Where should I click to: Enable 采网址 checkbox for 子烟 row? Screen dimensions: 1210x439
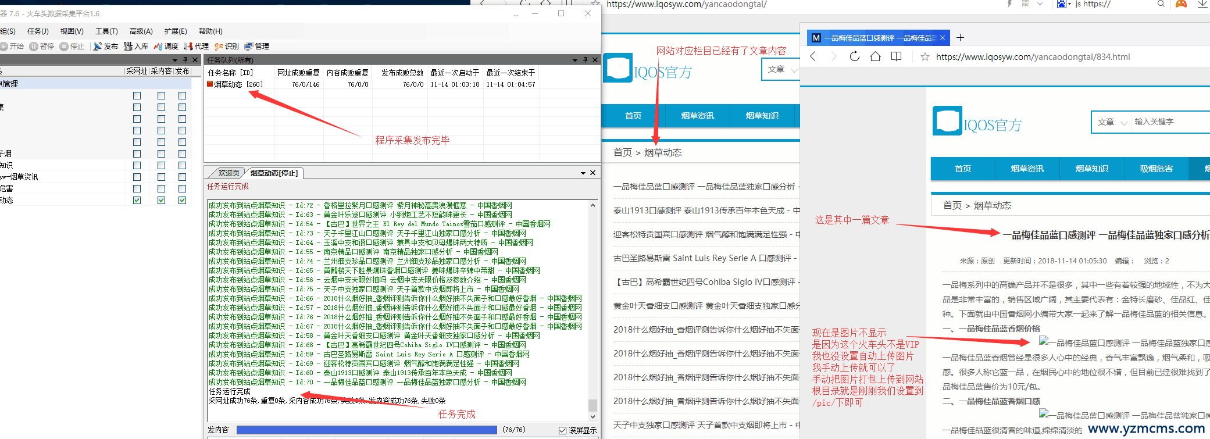137,154
